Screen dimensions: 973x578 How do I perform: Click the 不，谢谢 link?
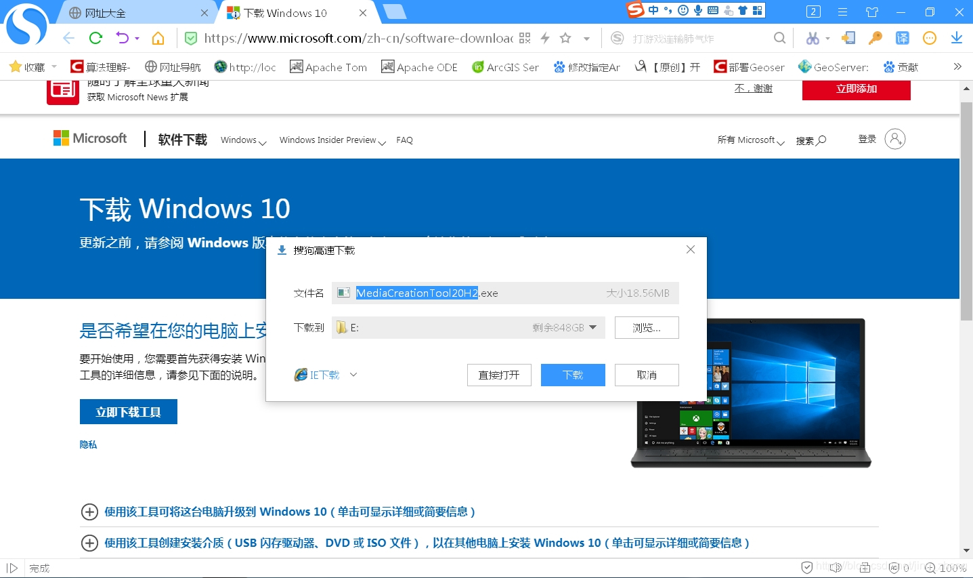click(754, 88)
